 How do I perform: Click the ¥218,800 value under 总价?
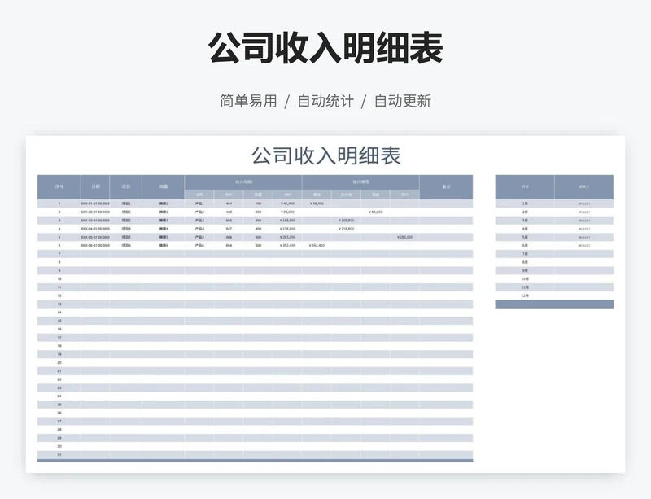tap(287, 229)
